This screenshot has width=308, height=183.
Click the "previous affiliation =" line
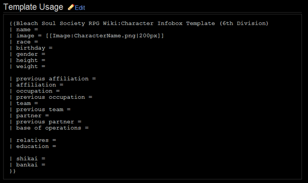pyautogui.click(x=53, y=78)
